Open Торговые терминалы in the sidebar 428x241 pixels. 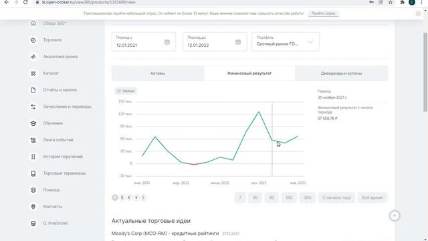tap(64, 173)
